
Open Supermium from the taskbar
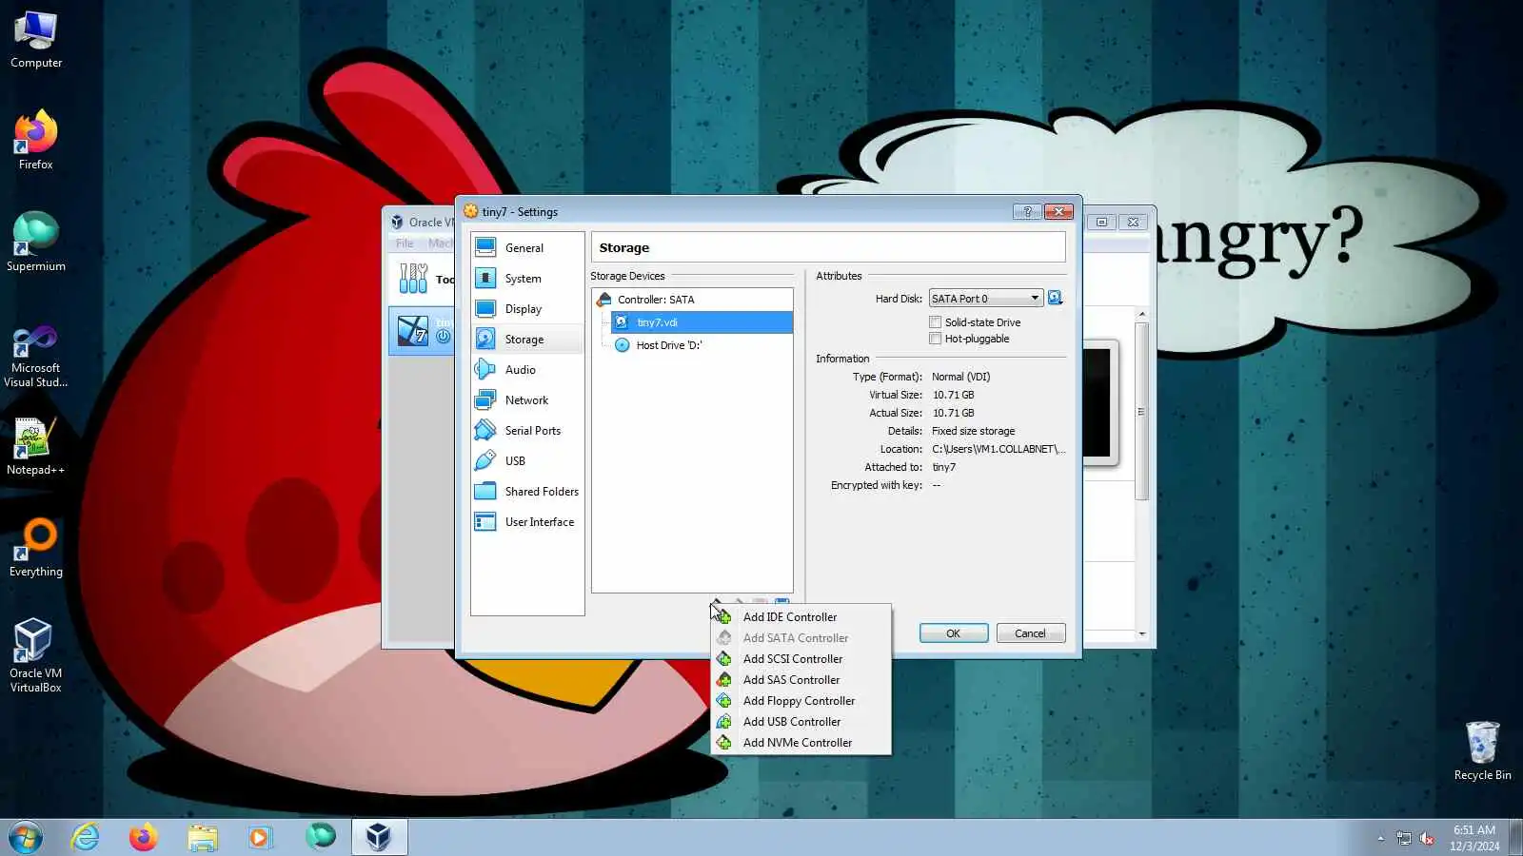click(320, 837)
